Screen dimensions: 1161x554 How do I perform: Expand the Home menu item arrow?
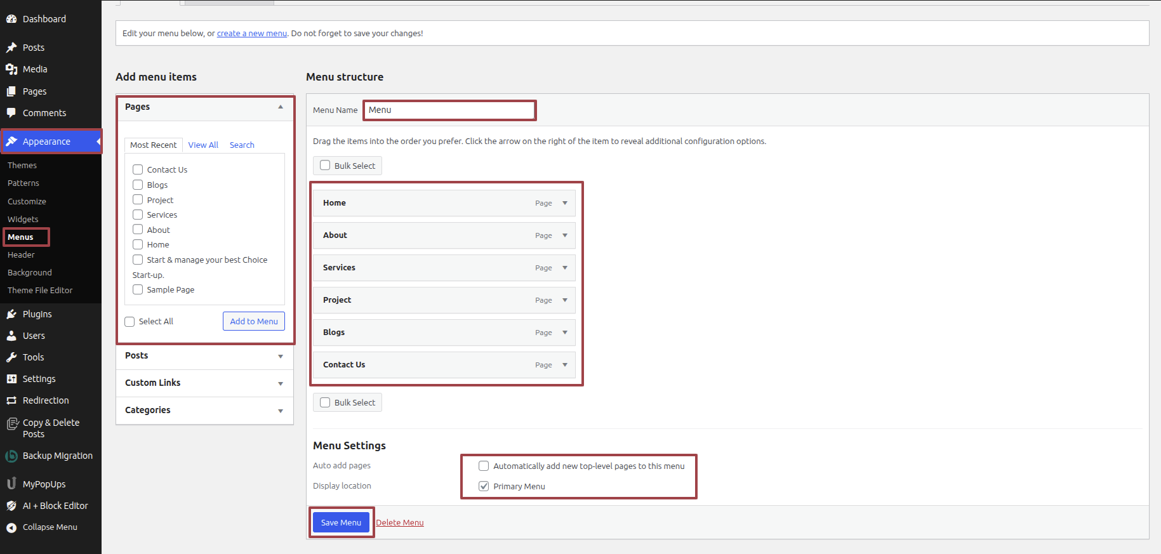click(x=565, y=203)
